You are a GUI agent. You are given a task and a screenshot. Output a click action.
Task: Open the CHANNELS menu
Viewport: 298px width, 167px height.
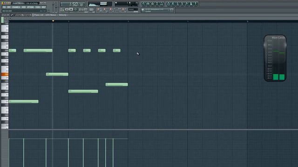(x=16, y=7)
